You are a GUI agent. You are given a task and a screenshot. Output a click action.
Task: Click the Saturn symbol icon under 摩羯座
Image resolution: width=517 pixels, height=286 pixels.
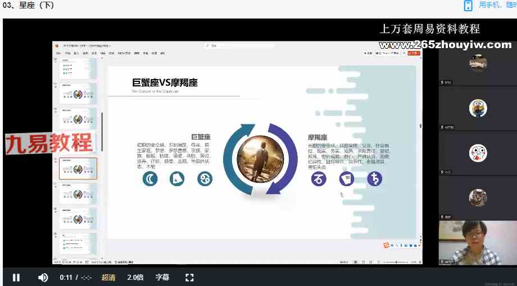[374, 179]
